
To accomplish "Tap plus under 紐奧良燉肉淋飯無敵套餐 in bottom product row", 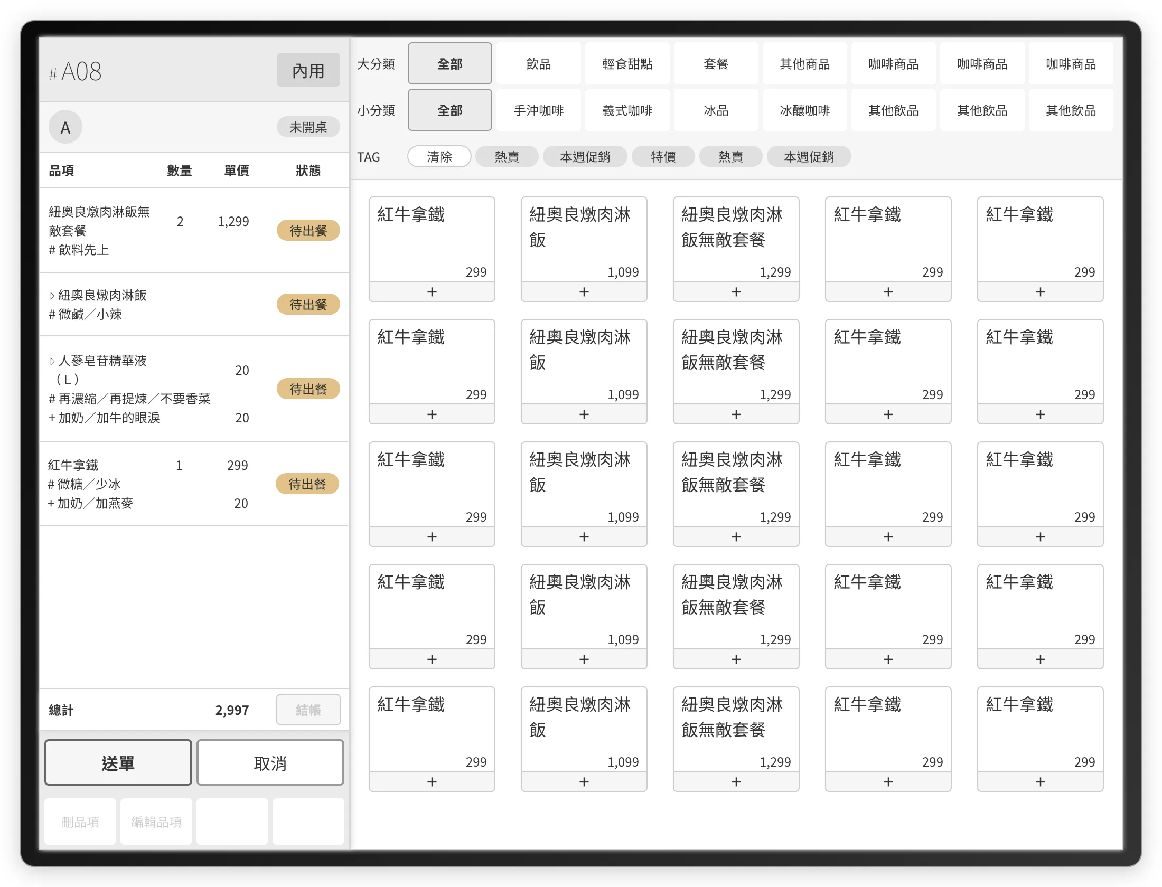I will tap(736, 782).
